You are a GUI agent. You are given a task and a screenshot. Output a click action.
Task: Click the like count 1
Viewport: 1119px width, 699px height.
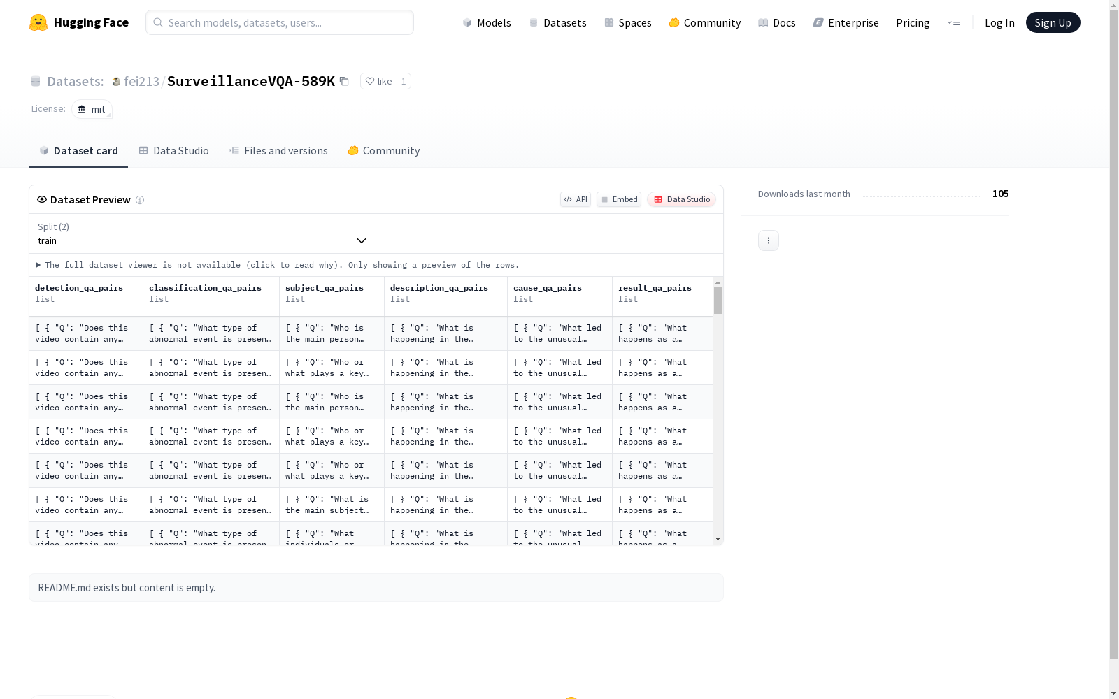pos(404,81)
